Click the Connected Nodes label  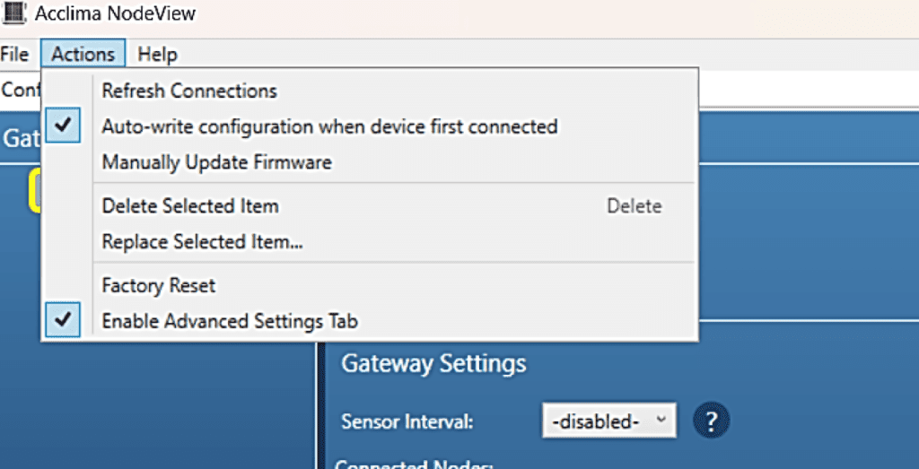coord(414,464)
